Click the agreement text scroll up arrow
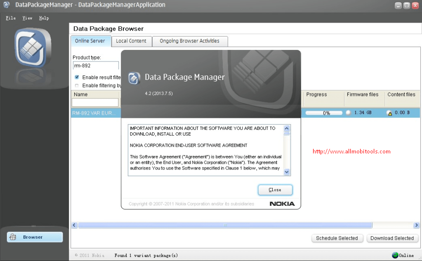This screenshot has width=422, height=261. (287, 128)
